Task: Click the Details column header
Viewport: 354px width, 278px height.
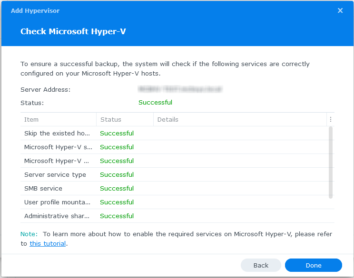Action: click(240, 119)
